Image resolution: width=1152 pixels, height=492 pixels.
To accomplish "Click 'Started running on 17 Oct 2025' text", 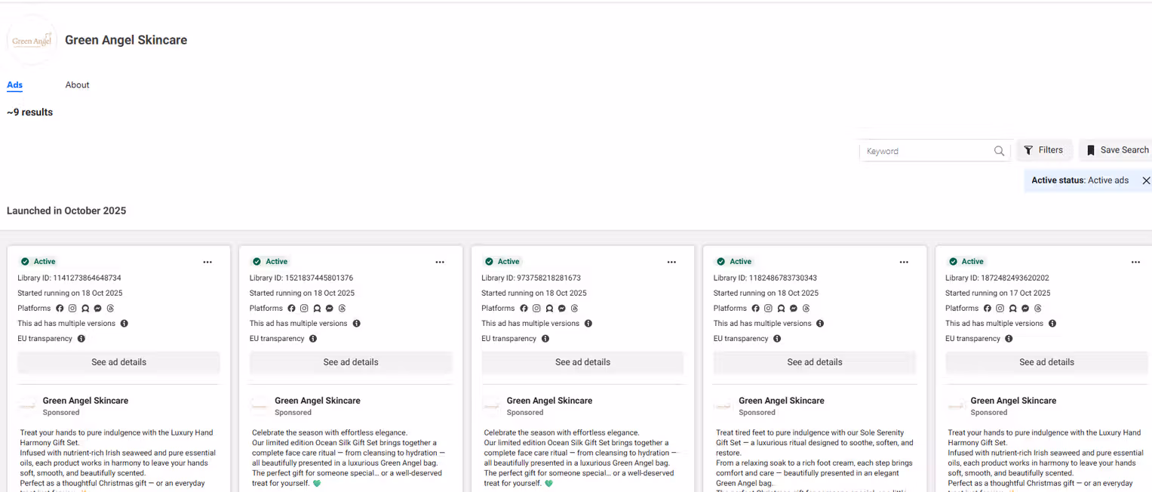I will click(998, 293).
